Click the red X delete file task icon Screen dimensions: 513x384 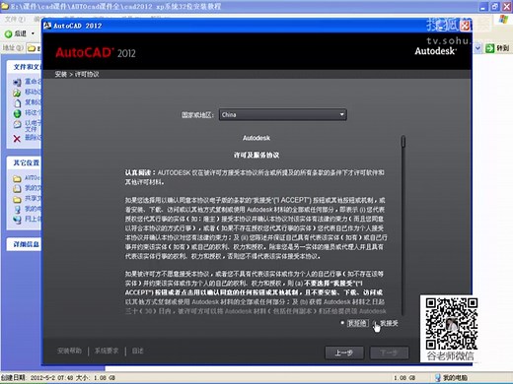[x=17, y=139]
